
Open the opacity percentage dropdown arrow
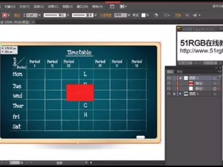(129, 15)
